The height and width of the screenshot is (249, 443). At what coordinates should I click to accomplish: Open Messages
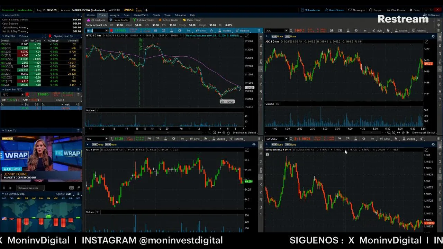coord(356,10)
